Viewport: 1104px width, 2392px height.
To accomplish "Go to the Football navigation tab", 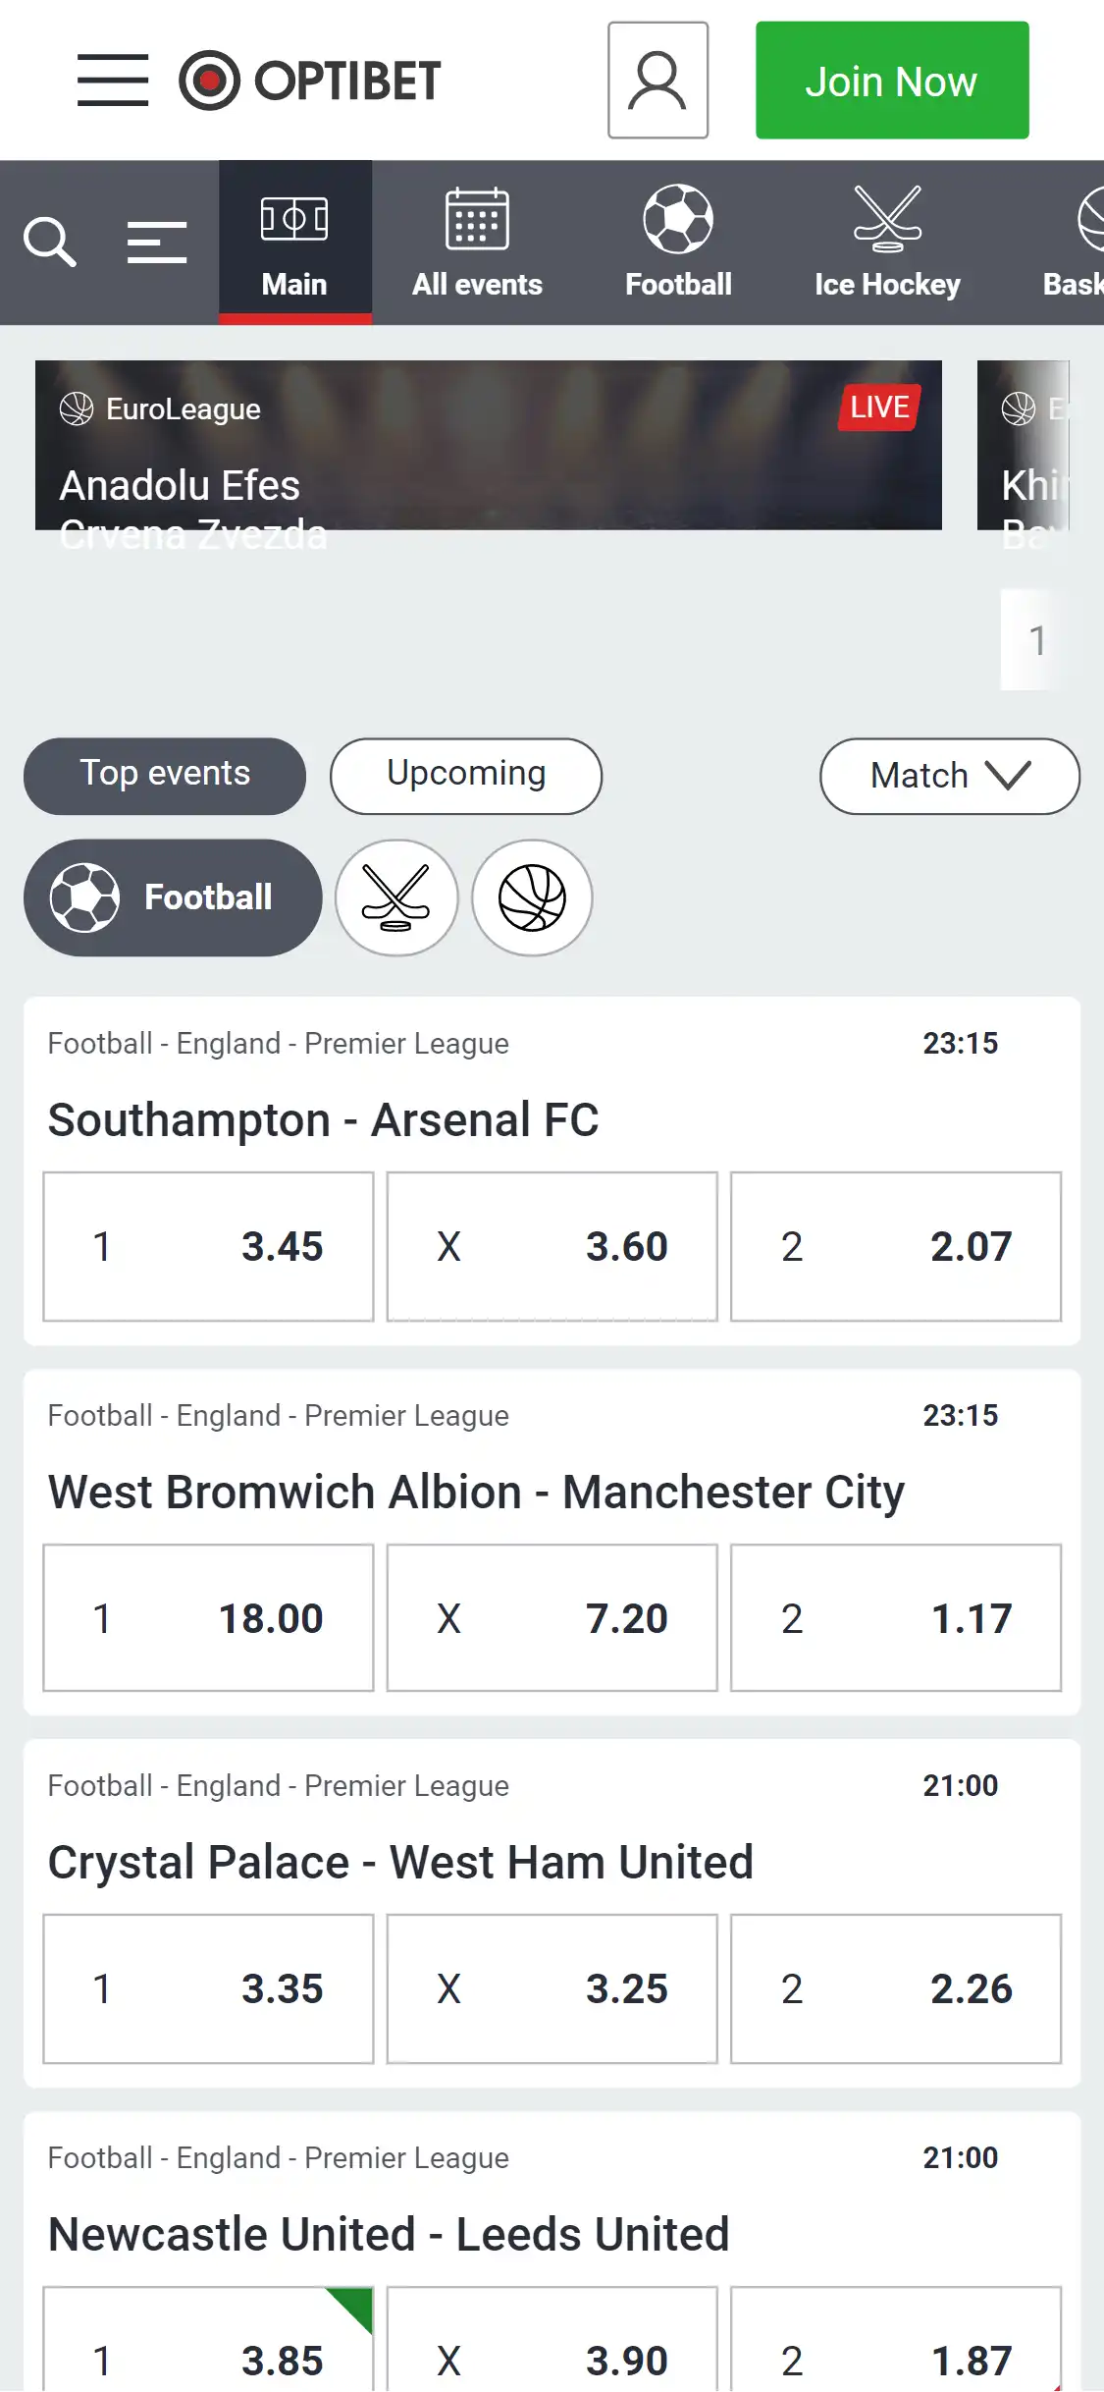I will (678, 243).
